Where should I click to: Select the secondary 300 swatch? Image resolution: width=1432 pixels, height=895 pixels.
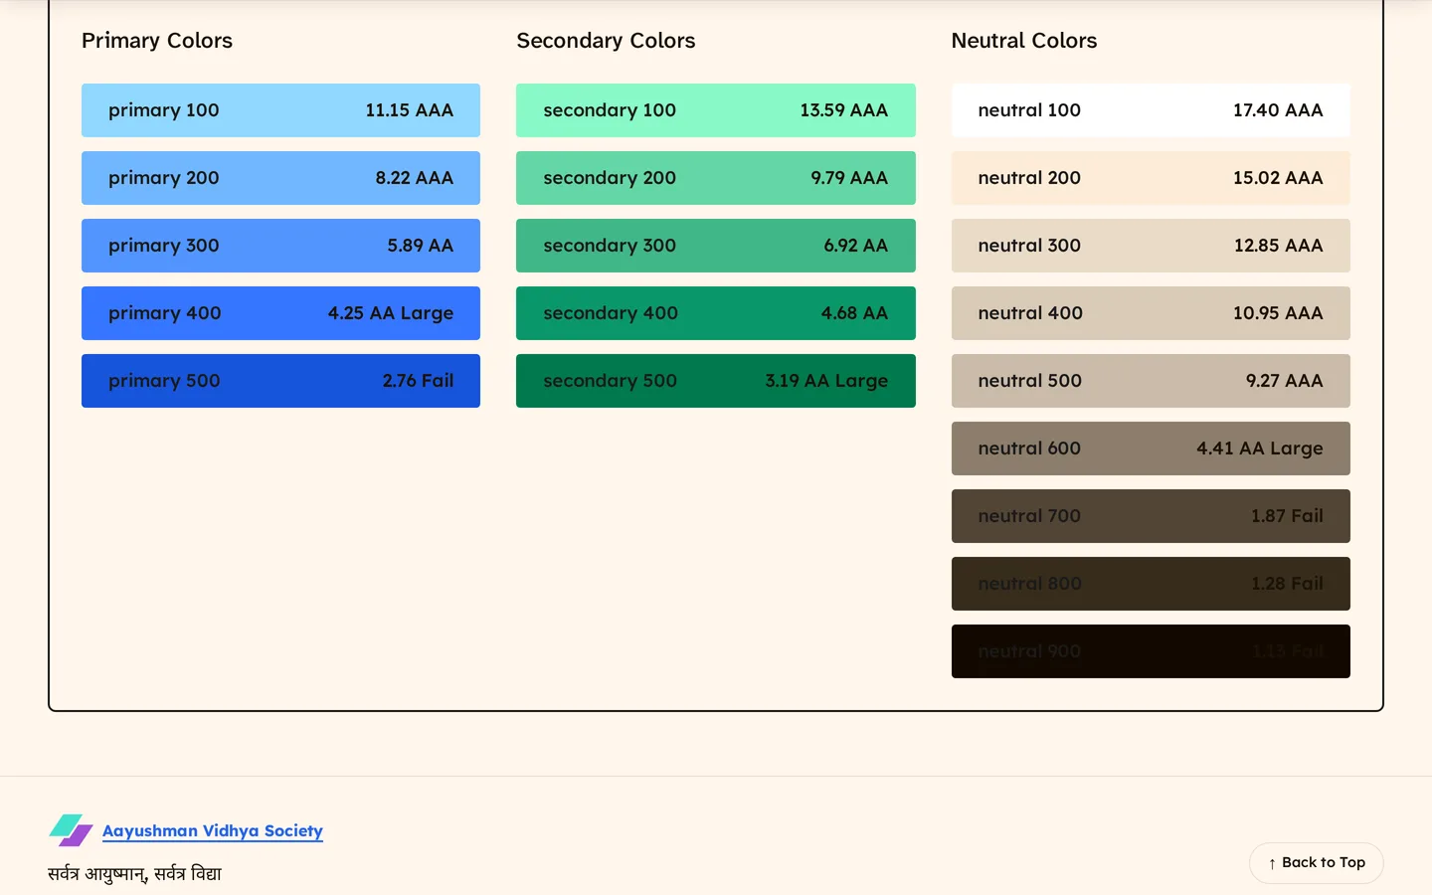pos(716,246)
